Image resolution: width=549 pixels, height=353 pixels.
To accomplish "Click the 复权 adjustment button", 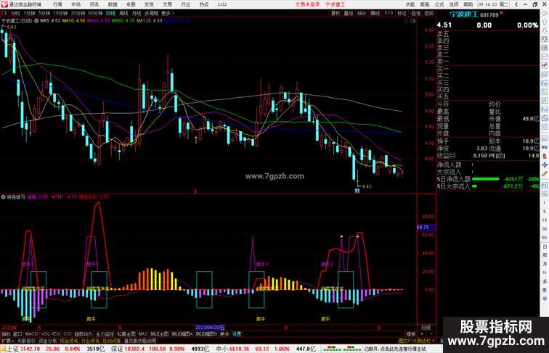I will 335,13.
